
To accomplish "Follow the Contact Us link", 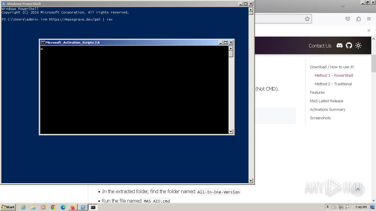I will point(320,46).
